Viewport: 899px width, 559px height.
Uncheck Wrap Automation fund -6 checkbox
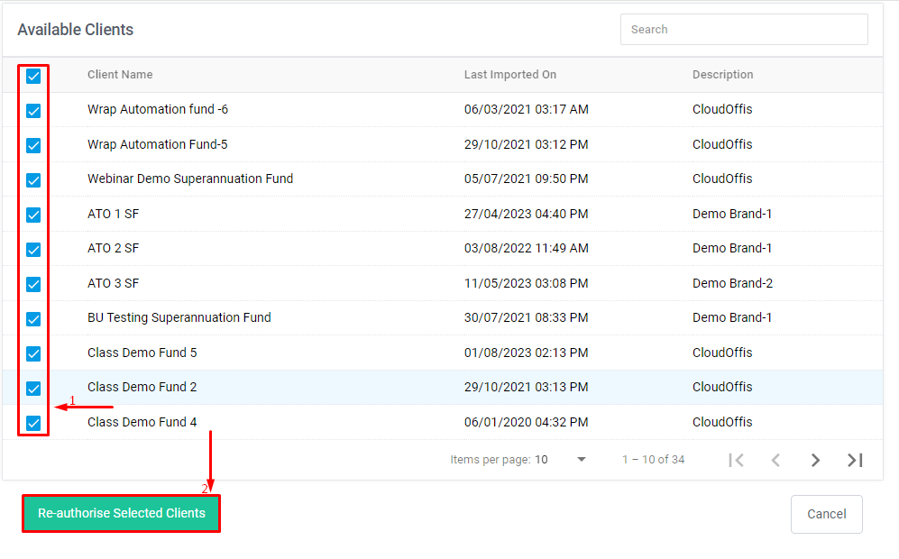[x=33, y=111]
